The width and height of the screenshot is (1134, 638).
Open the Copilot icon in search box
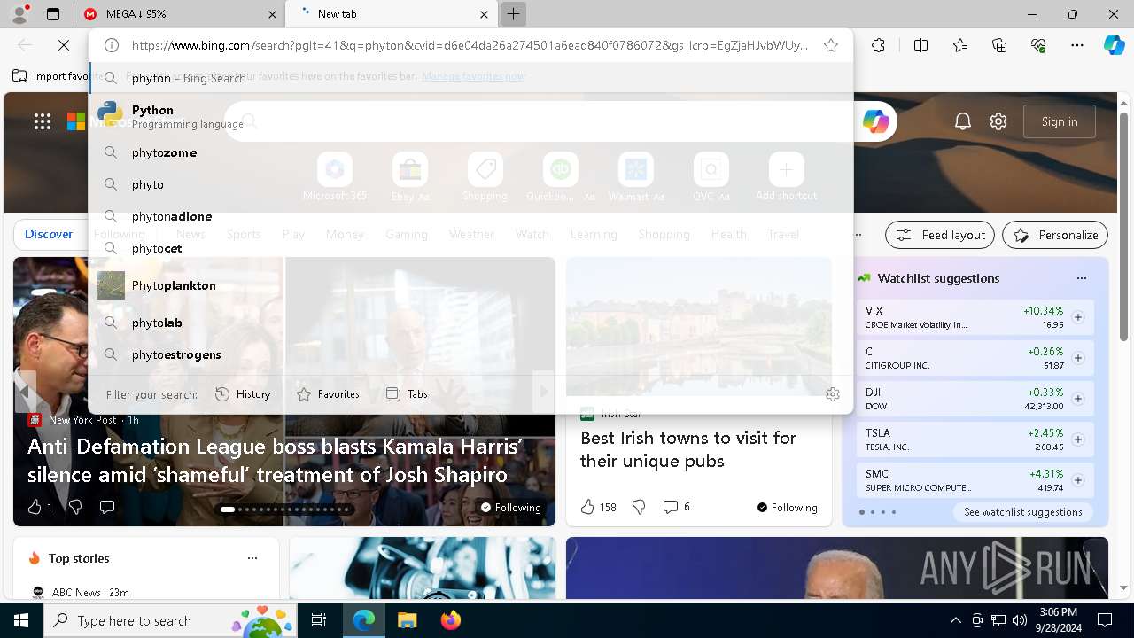(876, 121)
